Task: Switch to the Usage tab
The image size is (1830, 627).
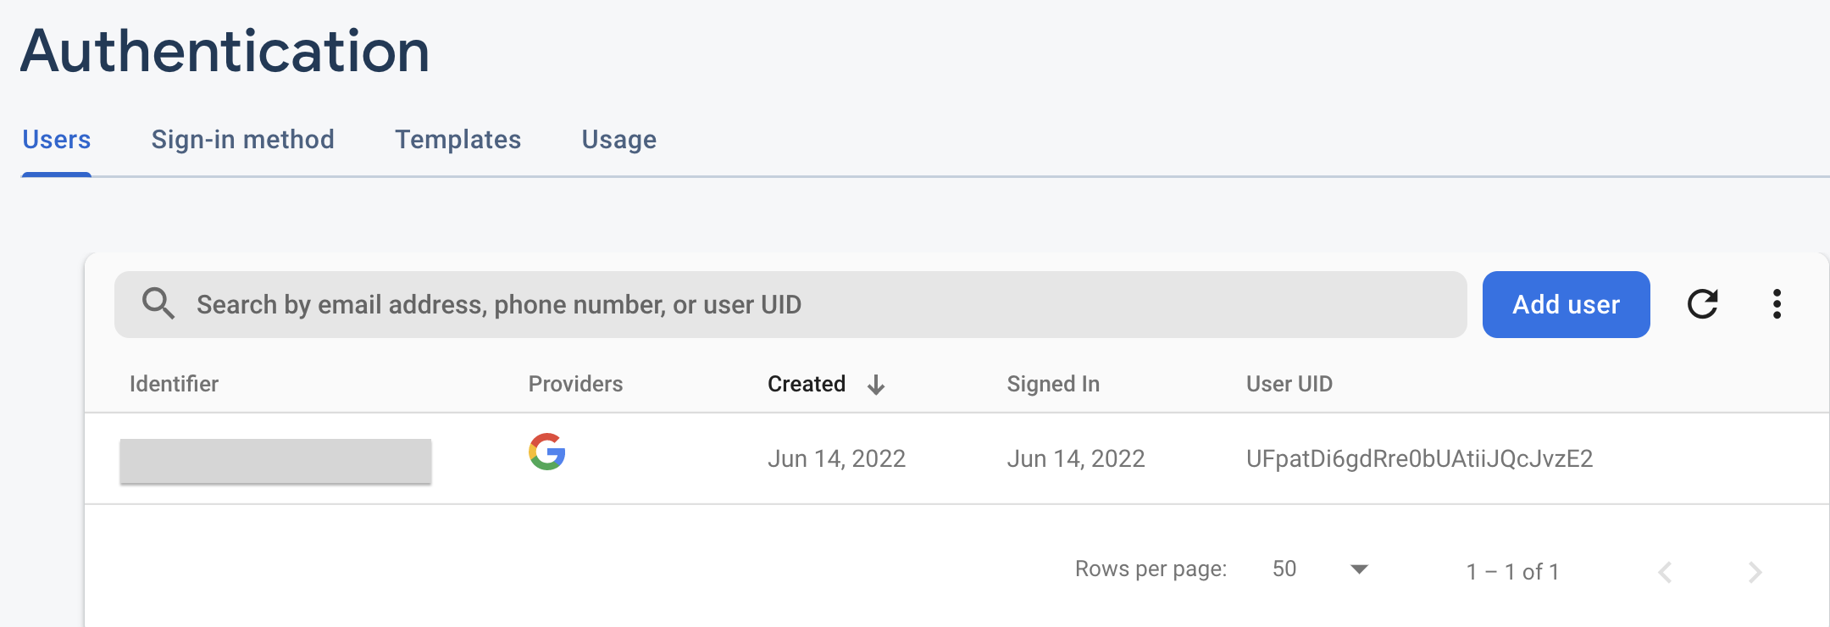Action: click(x=618, y=139)
